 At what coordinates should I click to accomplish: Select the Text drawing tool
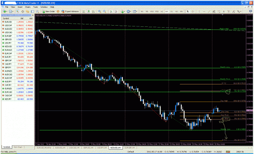pyautogui.click(x=224, y=11)
